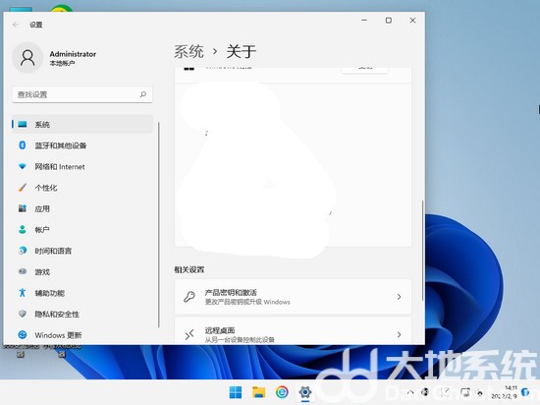Viewport: 540px width, 405px height.
Task: Open the browser icon on taskbar
Action: (282, 392)
